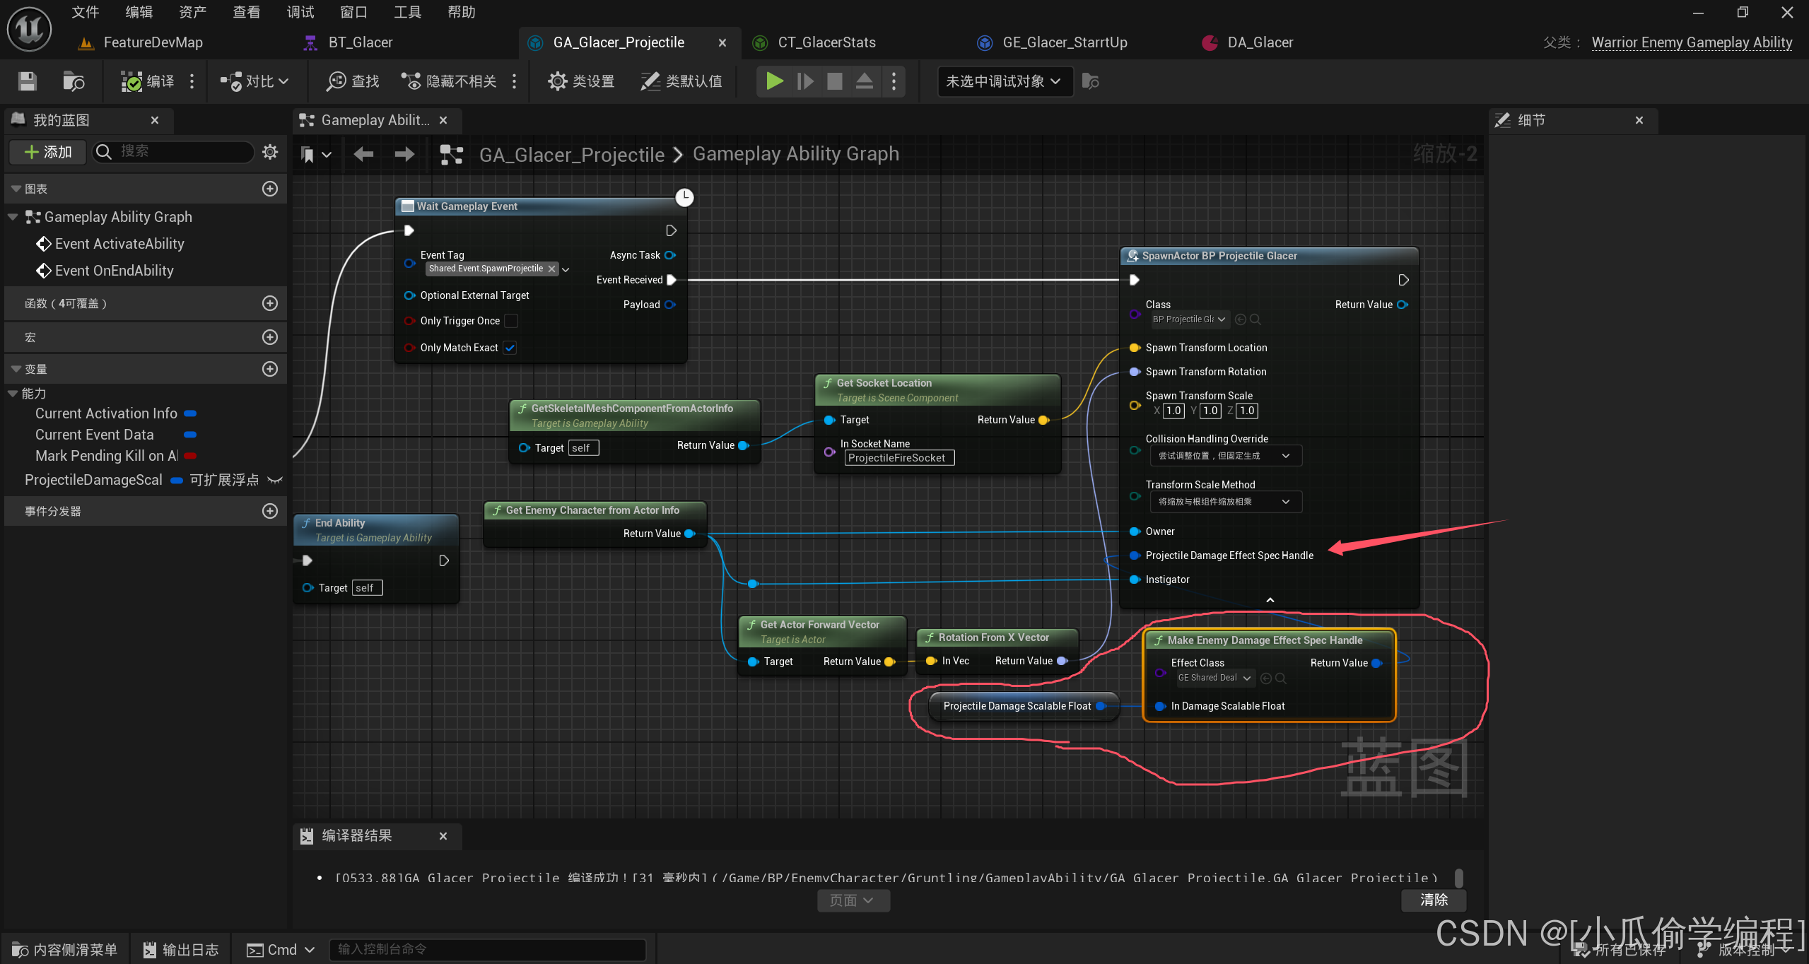Open Collision Handling Override dropdown
The image size is (1809, 964).
click(x=1225, y=456)
